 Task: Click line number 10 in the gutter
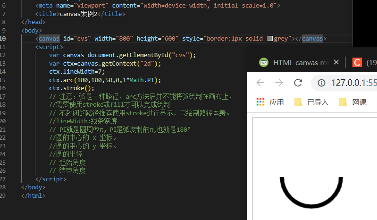tap(3, 38)
